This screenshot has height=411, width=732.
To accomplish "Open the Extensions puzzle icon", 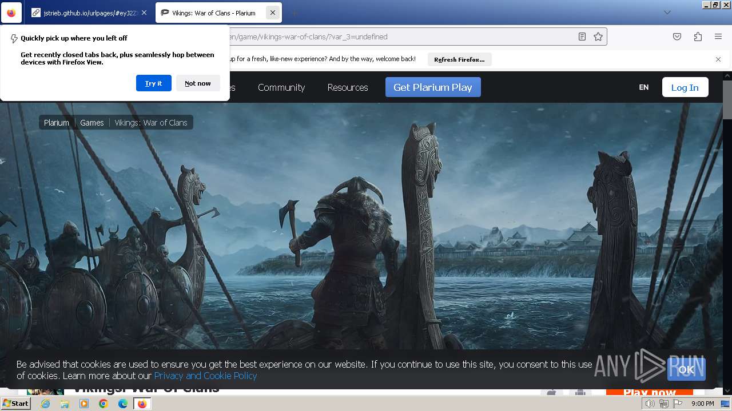I will coord(698,37).
